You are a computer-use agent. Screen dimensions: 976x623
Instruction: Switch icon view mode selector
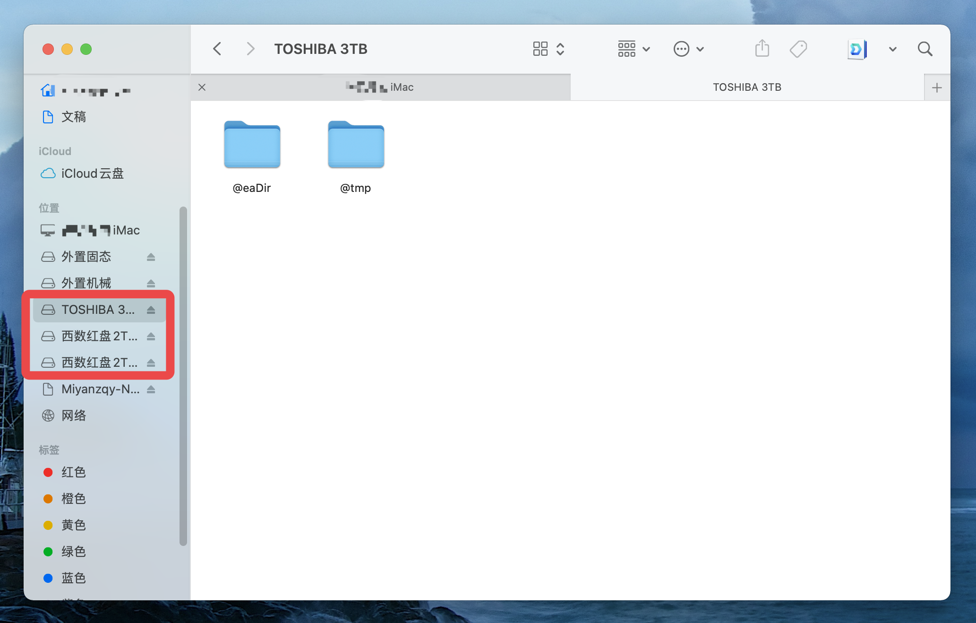[x=548, y=49]
